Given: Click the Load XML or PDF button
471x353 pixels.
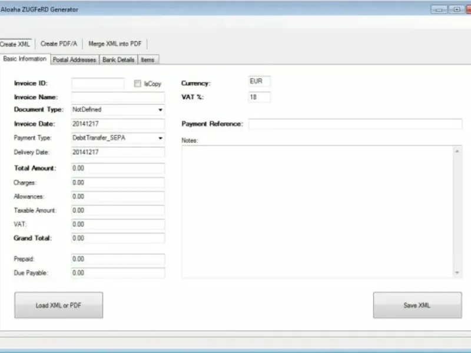Looking at the screenshot, I should (x=58, y=305).
